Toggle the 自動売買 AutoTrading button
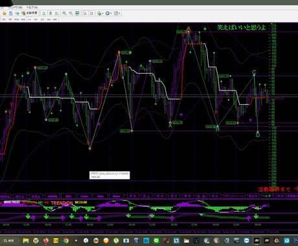Screen dimensions: 298x246 pyautogui.click(x=30, y=13)
